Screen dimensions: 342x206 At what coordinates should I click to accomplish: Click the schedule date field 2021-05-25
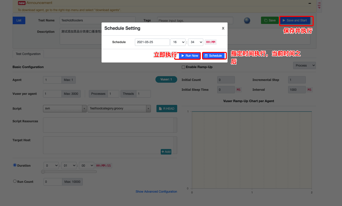point(152,42)
